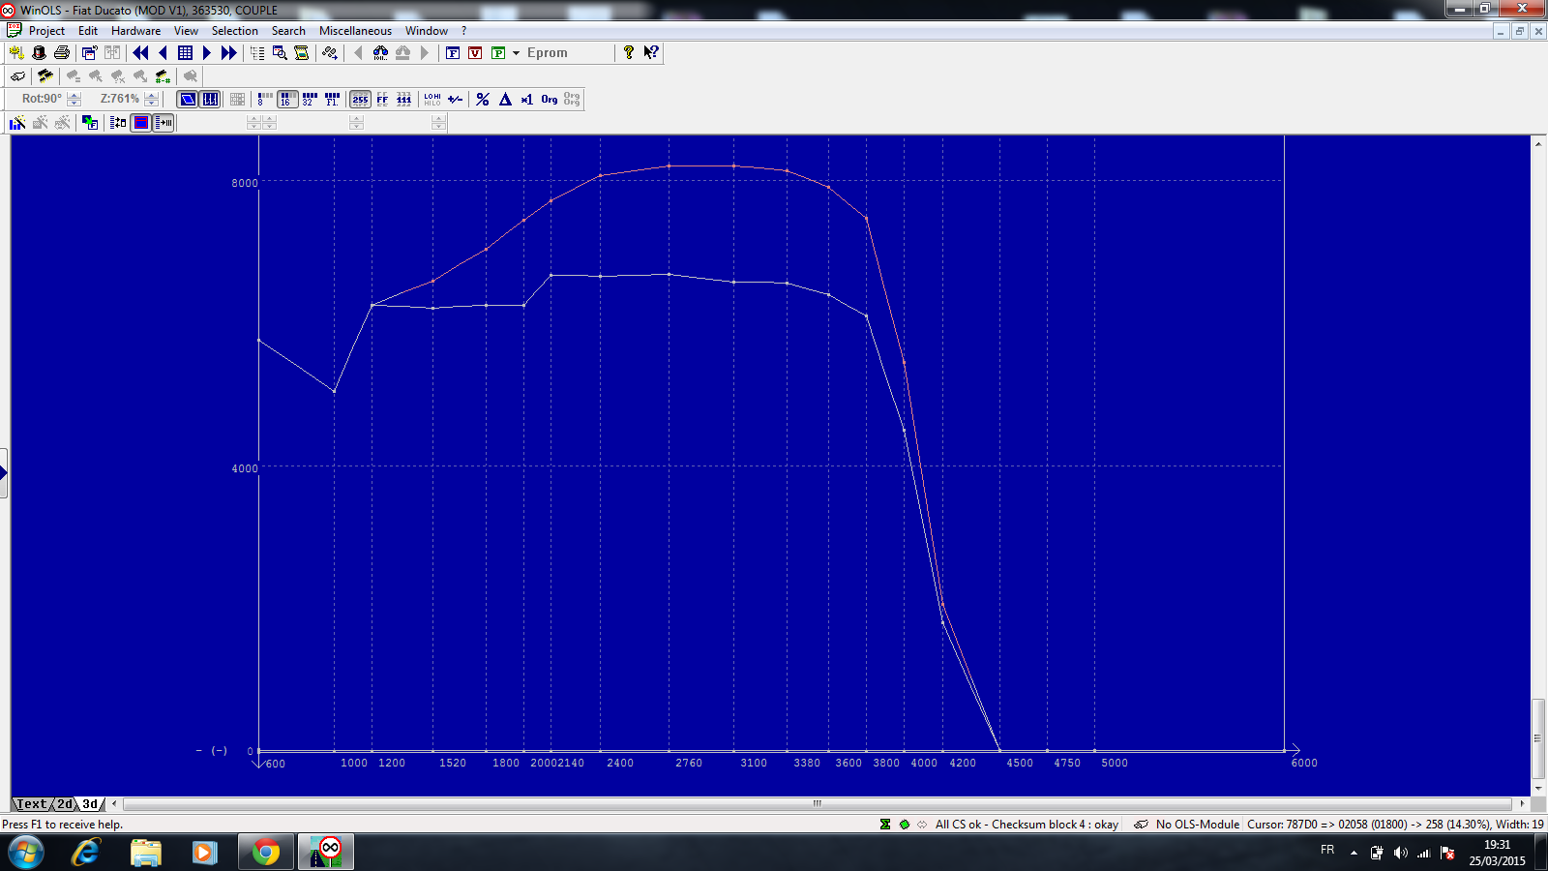Jump to first map with double-left arrow
The height and width of the screenshot is (871, 1548).
140,53
